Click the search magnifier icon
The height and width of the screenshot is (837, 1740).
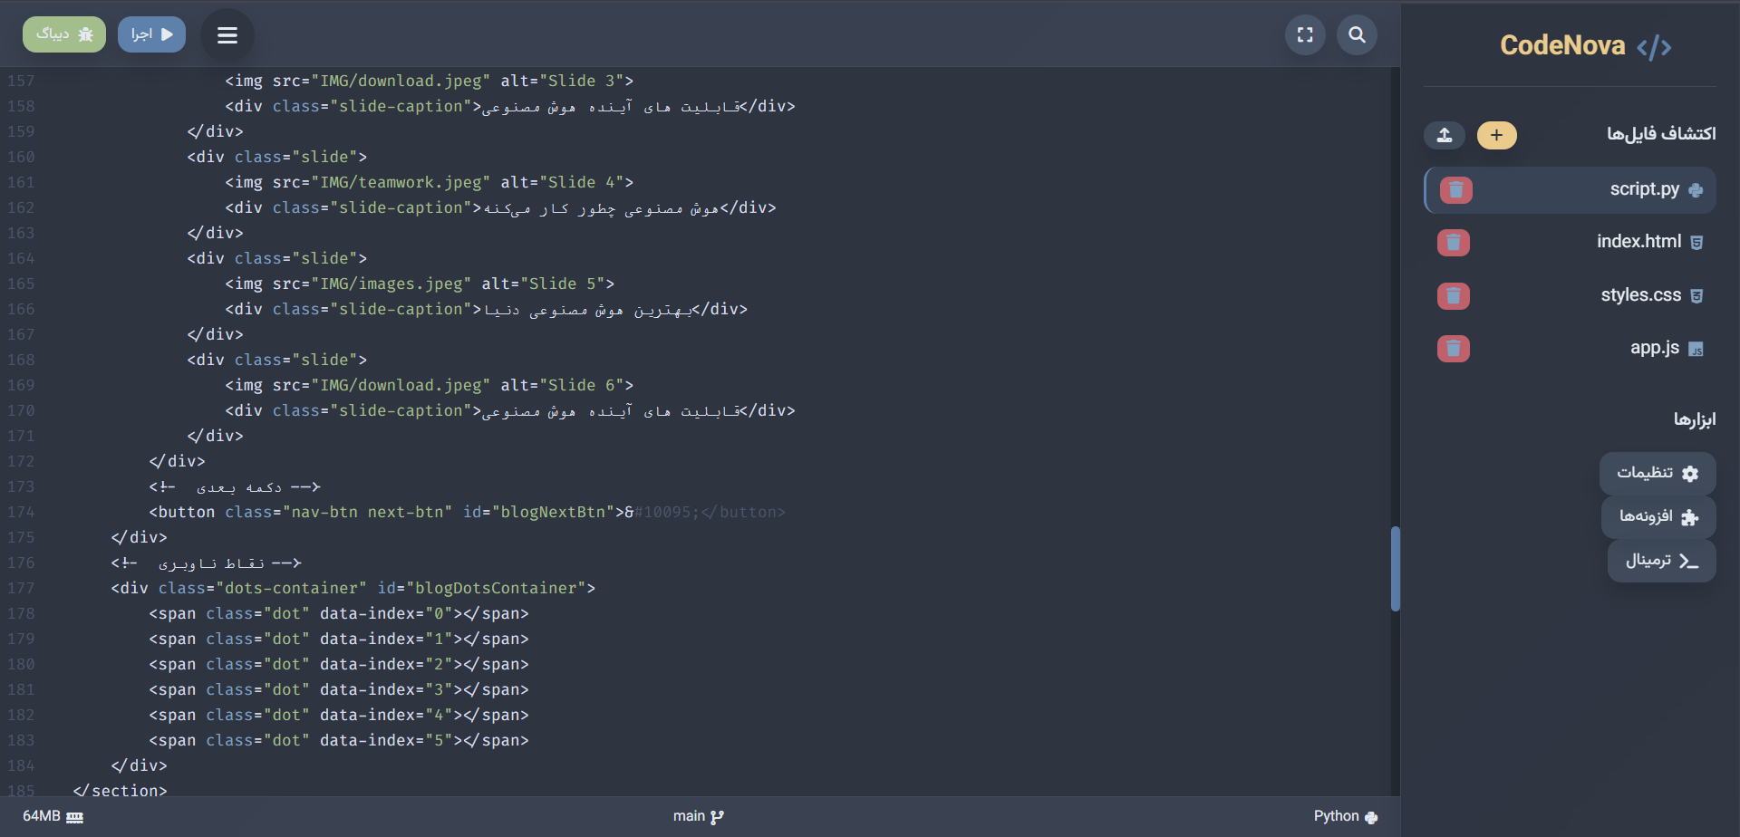pos(1357,35)
